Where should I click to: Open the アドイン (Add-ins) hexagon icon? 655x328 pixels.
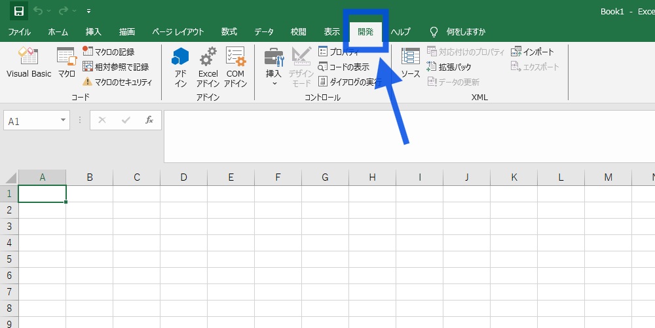click(x=181, y=64)
